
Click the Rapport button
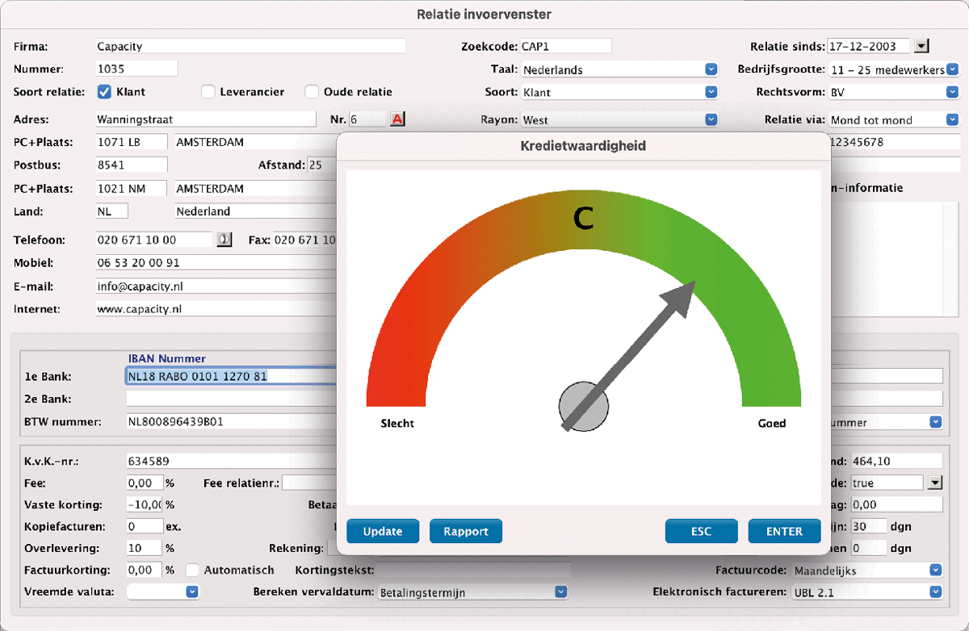click(x=466, y=531)
